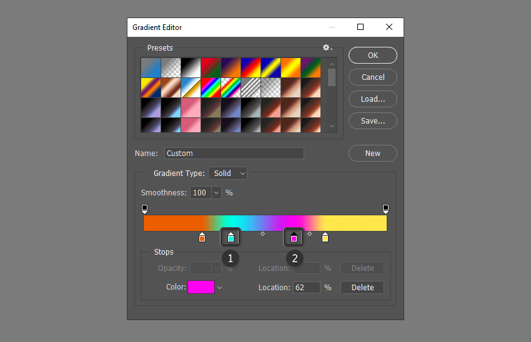
Task: Click the presets scroll down arrow
Action: tap(332, 126)
